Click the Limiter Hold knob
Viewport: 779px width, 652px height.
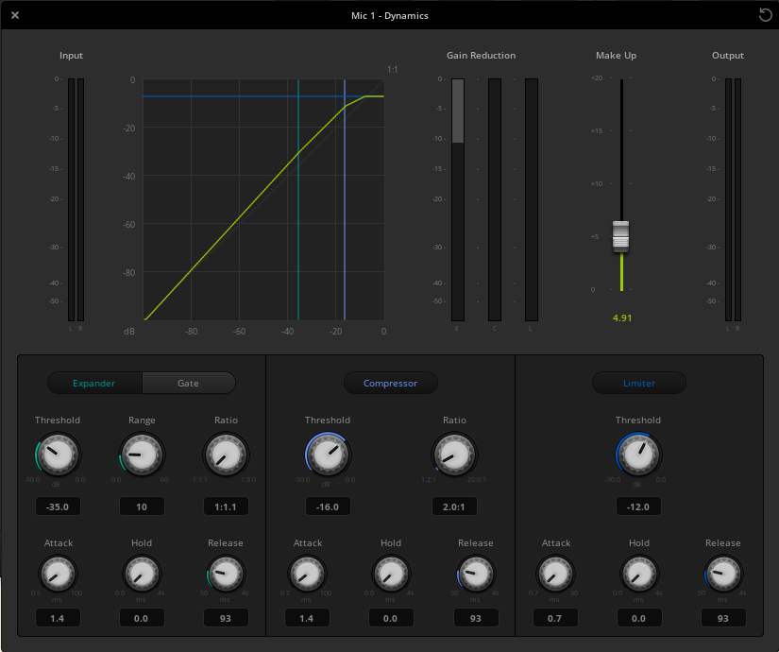[x=639, y=574]
